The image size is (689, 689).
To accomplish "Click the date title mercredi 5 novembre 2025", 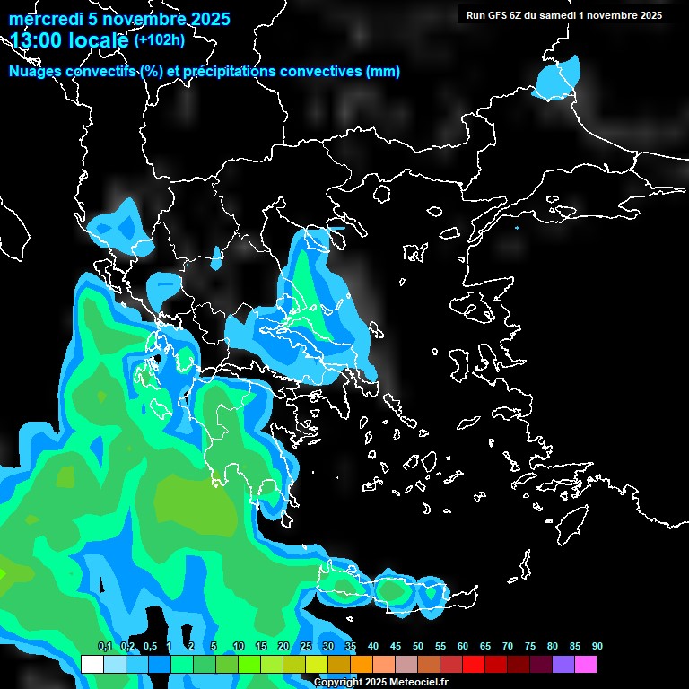I will (119, 19).
